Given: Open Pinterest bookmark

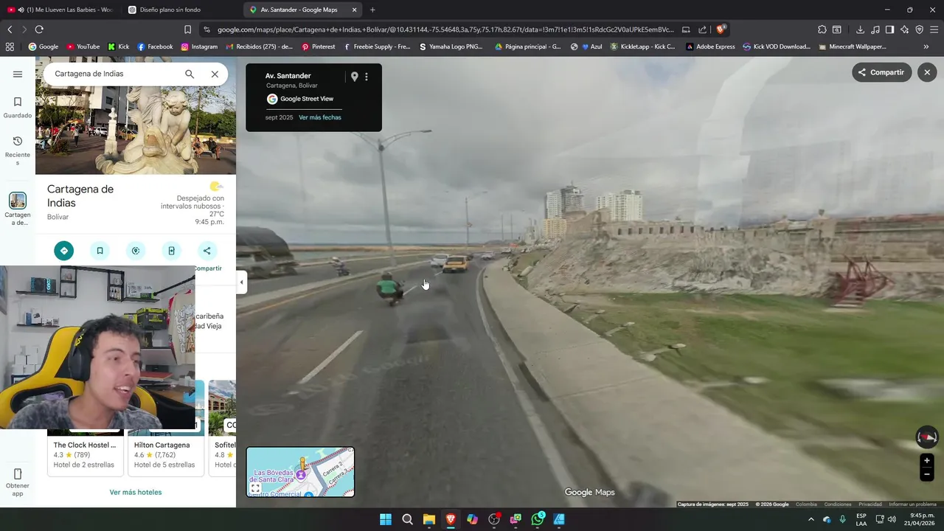Looking at the screenshot, I should tap(318, 46).
